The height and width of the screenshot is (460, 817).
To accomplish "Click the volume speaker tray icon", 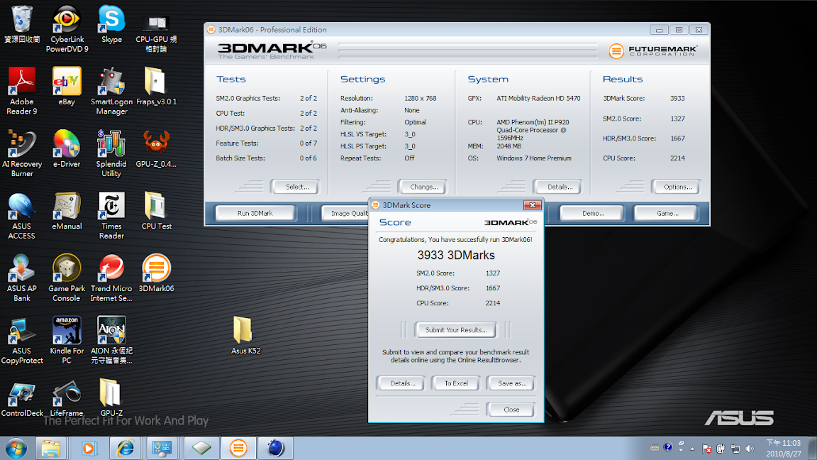I will point(750,449).
